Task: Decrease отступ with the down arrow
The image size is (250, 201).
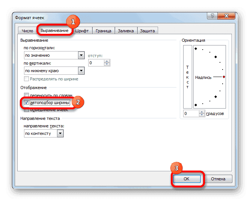Action: (107, 64)
